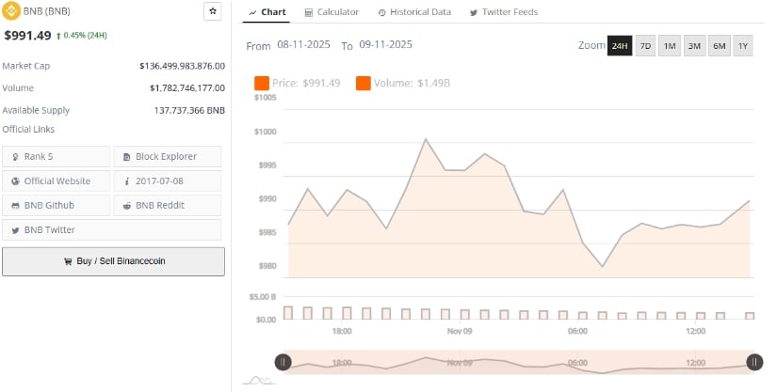This screenshot has width=777, height=392.
Task: Open the BNB Reddit page
Action: (167, 205)
